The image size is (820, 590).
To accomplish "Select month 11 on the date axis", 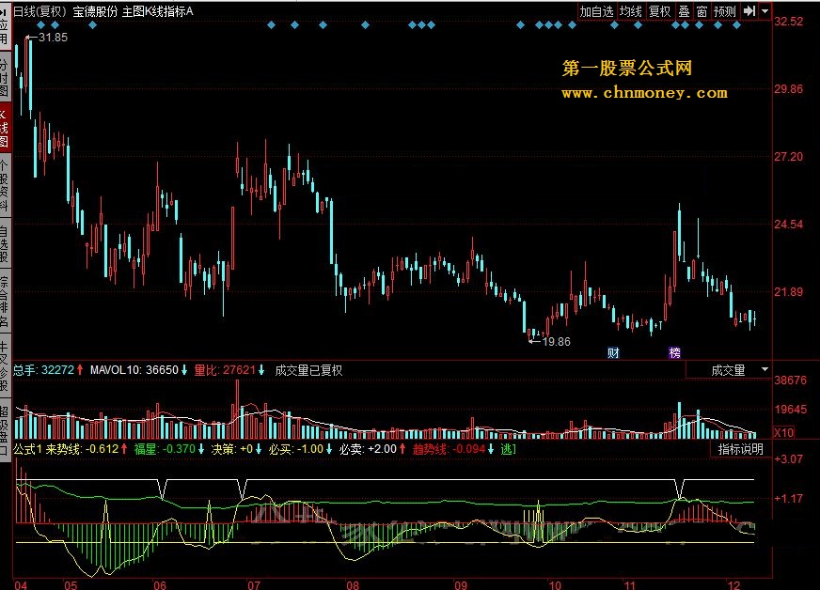I will tap(630, 584).
